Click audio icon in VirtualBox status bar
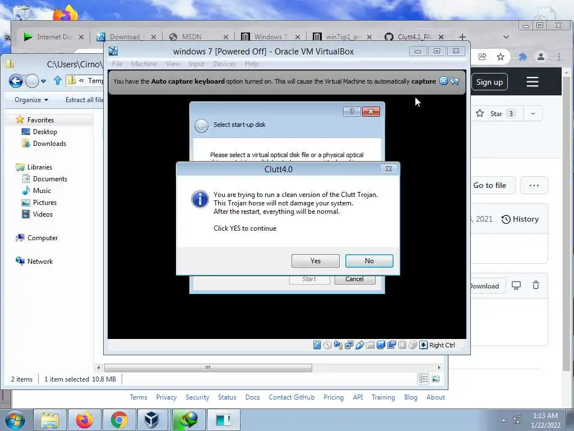Viewport: 574px width, 431px height. coord(338,345)
